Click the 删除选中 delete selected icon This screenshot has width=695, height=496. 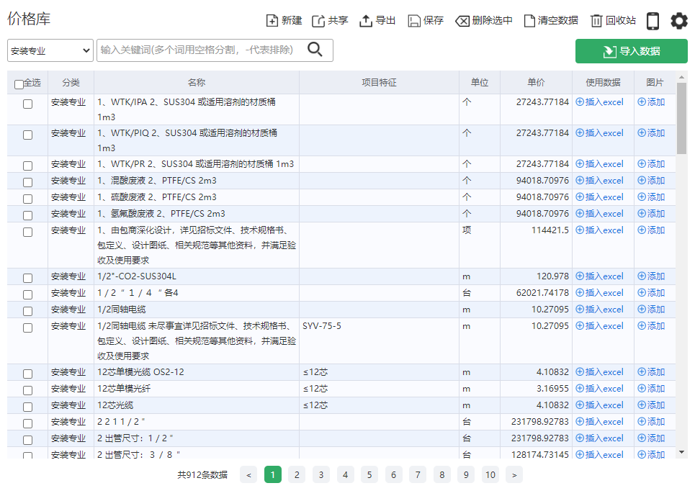tap(462, 21)
